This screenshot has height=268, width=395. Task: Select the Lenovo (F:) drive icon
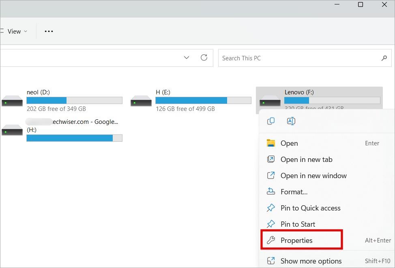270,101
